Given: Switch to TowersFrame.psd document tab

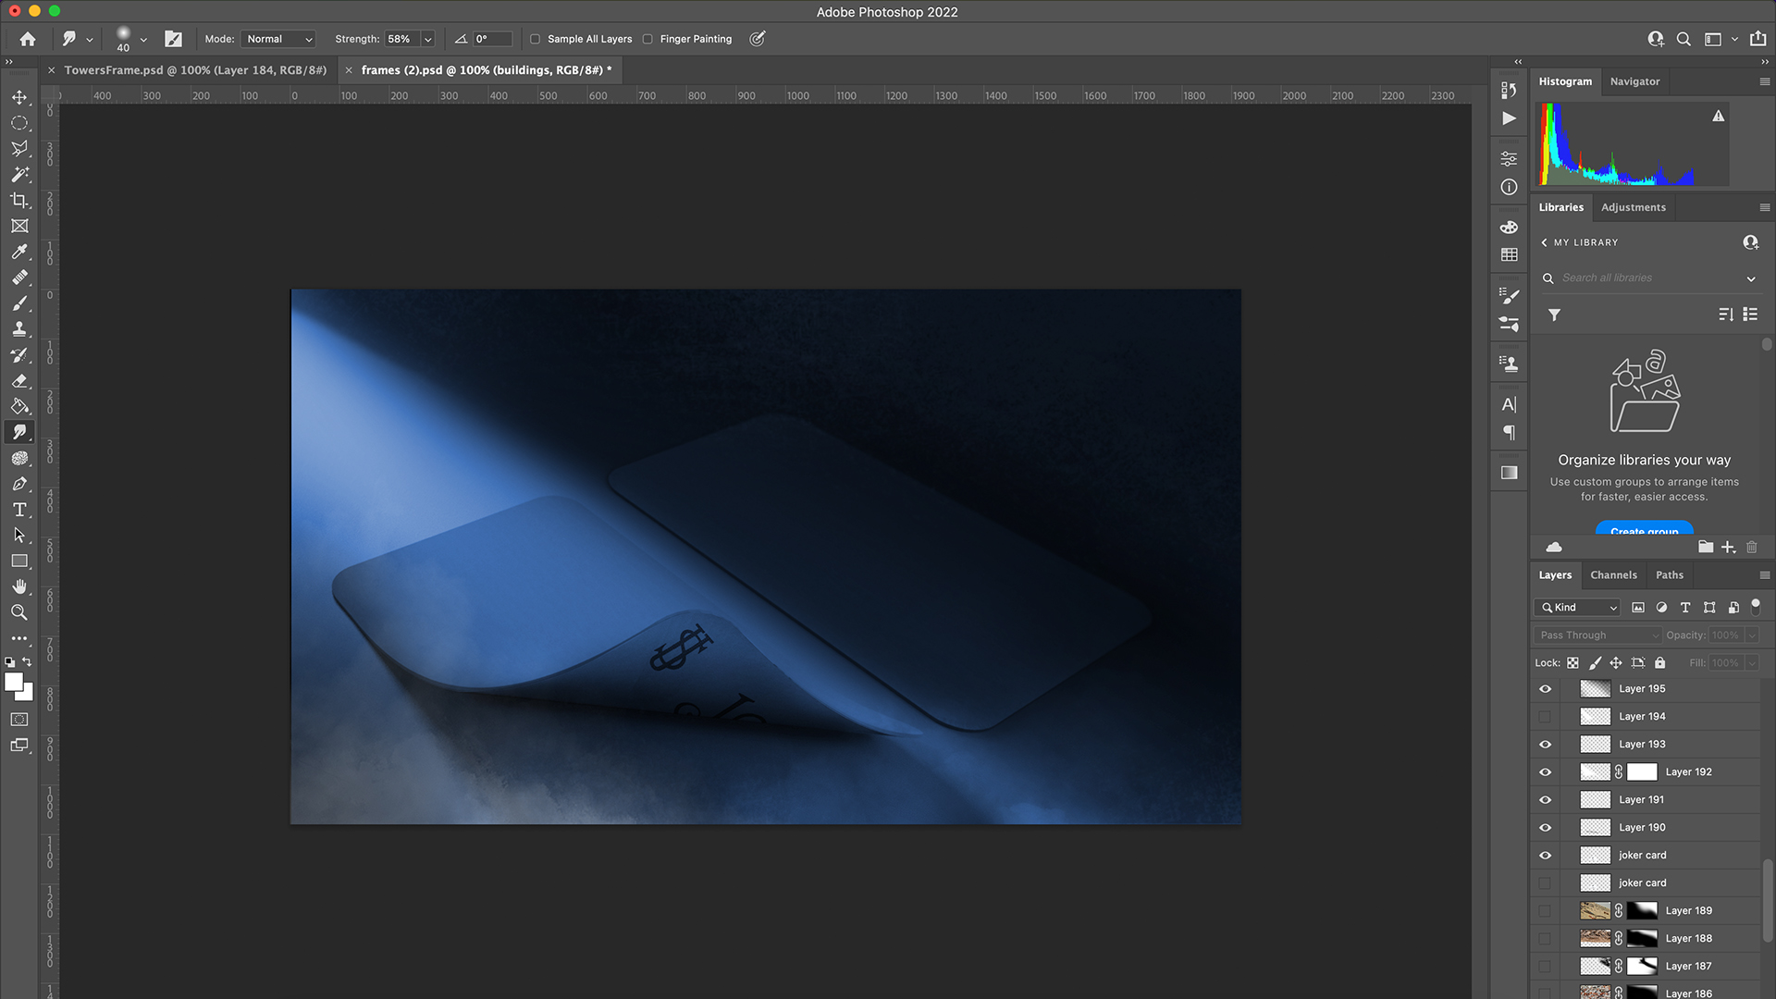Looking at the screenshot, I should pyautogui.click(x=194, y=70).
